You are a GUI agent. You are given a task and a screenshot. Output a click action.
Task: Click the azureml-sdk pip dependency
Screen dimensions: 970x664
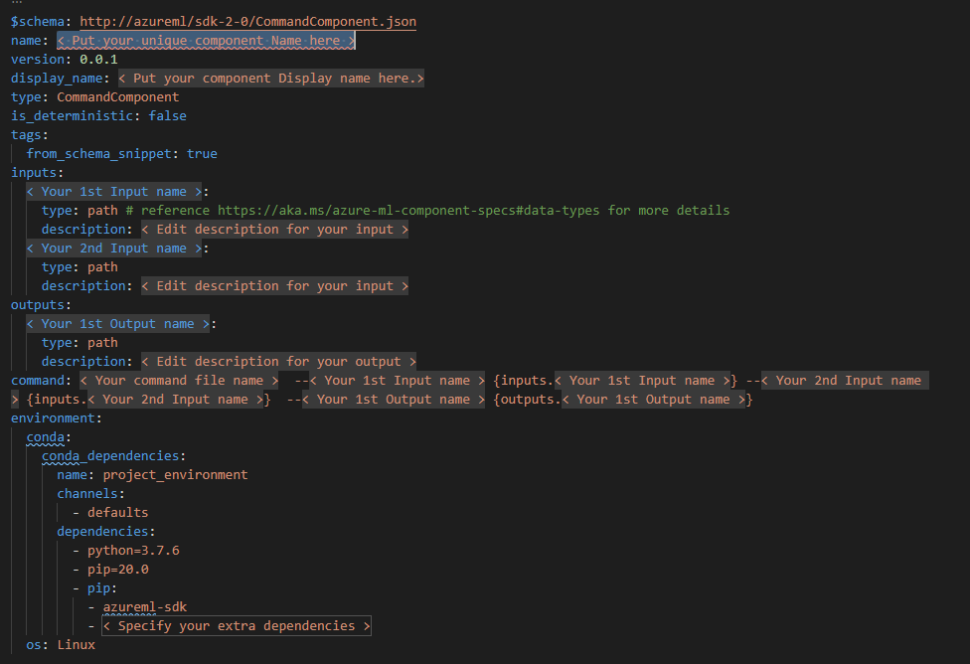[x=145, y=607]
